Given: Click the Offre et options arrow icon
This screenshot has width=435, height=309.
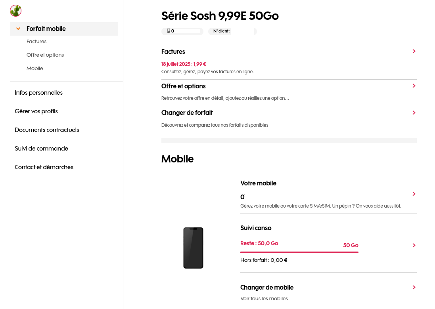Looking at the screenshot, I should click(x=414, y=86).
